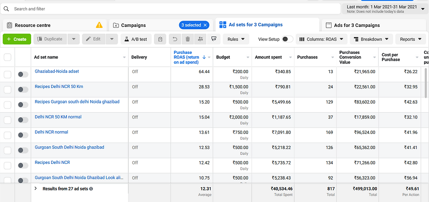This screenshot has height=202, width=429.
Task: Click info icon beside Results from 27 ad sets
Action: (91, 189)
